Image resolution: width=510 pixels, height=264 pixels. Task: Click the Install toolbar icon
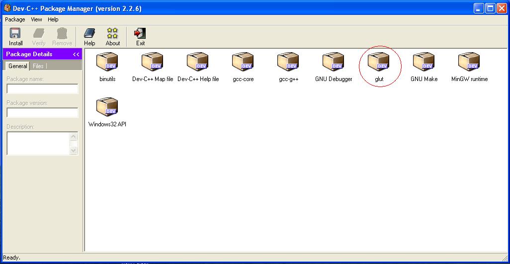pyautogui.click(x=15, y=36)
